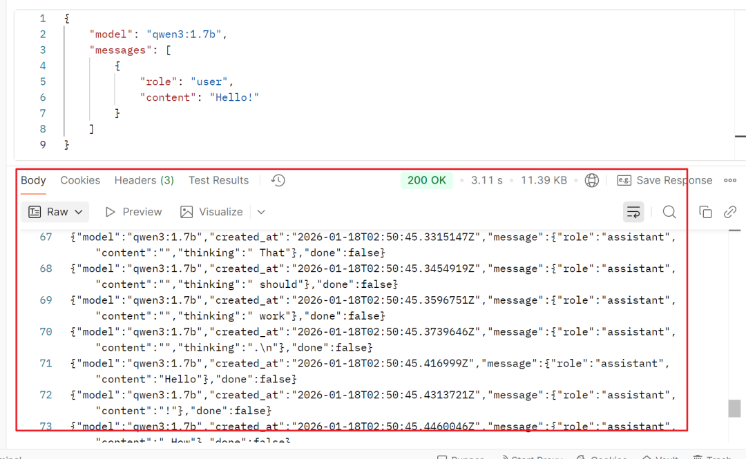This screenshot has width=746, height=459.
Task: Click the link icon next to copy
Action: (729, 212)
